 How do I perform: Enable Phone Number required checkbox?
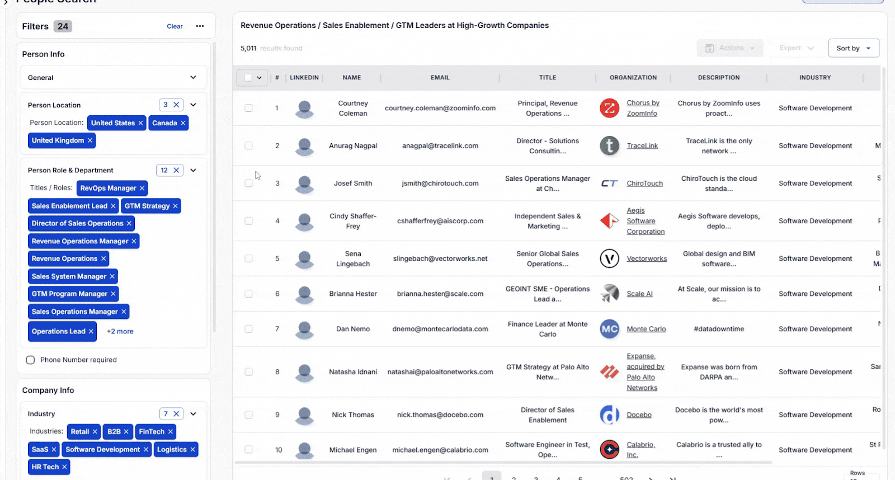coord(31,360)
